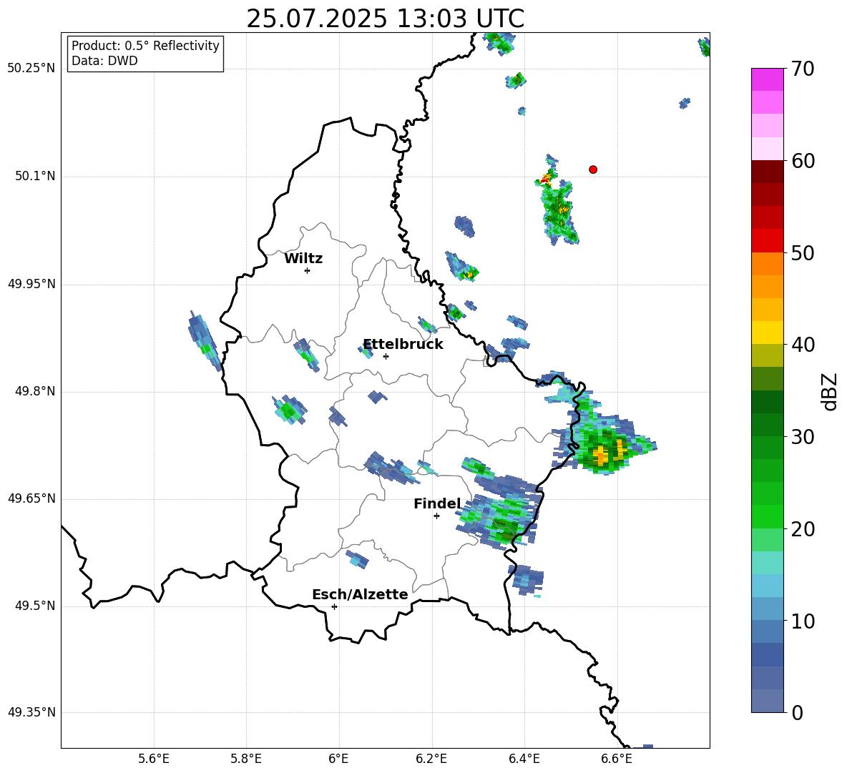Click the Ettelbruck city label
This screenshot has height=773, width=847.
[x=403, y=345]
